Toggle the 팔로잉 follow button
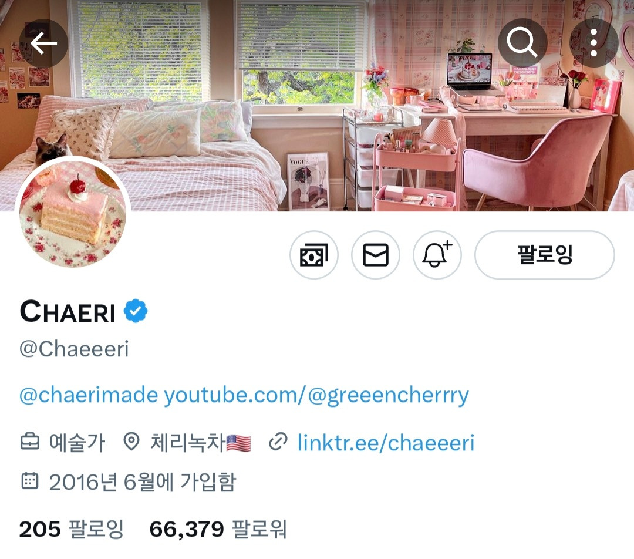 pyautogui.click(x=545, y=255)
